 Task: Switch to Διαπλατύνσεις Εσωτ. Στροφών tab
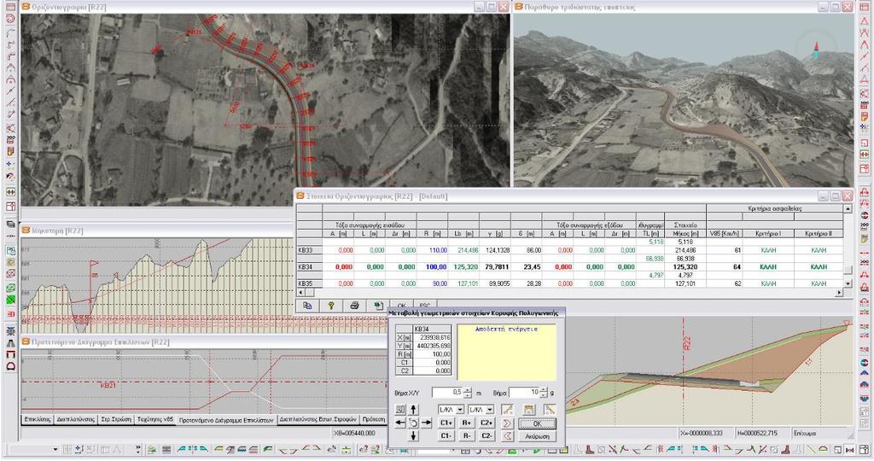click(318, 419)
